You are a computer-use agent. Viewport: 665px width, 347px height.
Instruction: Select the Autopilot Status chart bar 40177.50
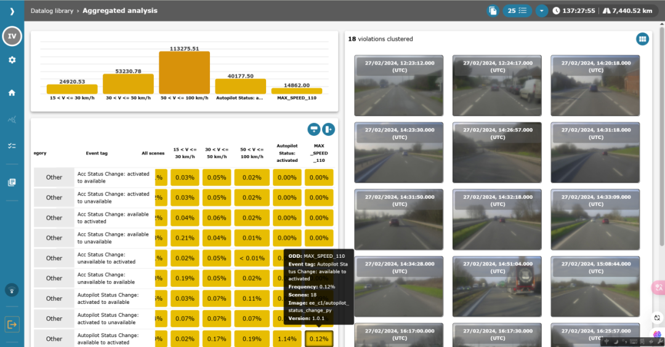241,86
